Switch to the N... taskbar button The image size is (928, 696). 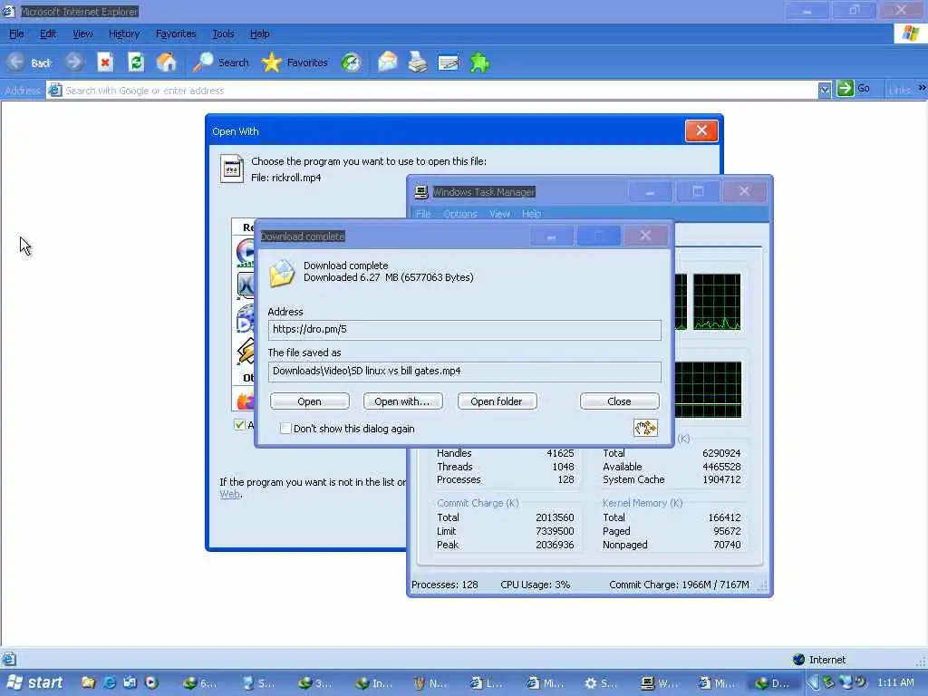coord(430,683)
